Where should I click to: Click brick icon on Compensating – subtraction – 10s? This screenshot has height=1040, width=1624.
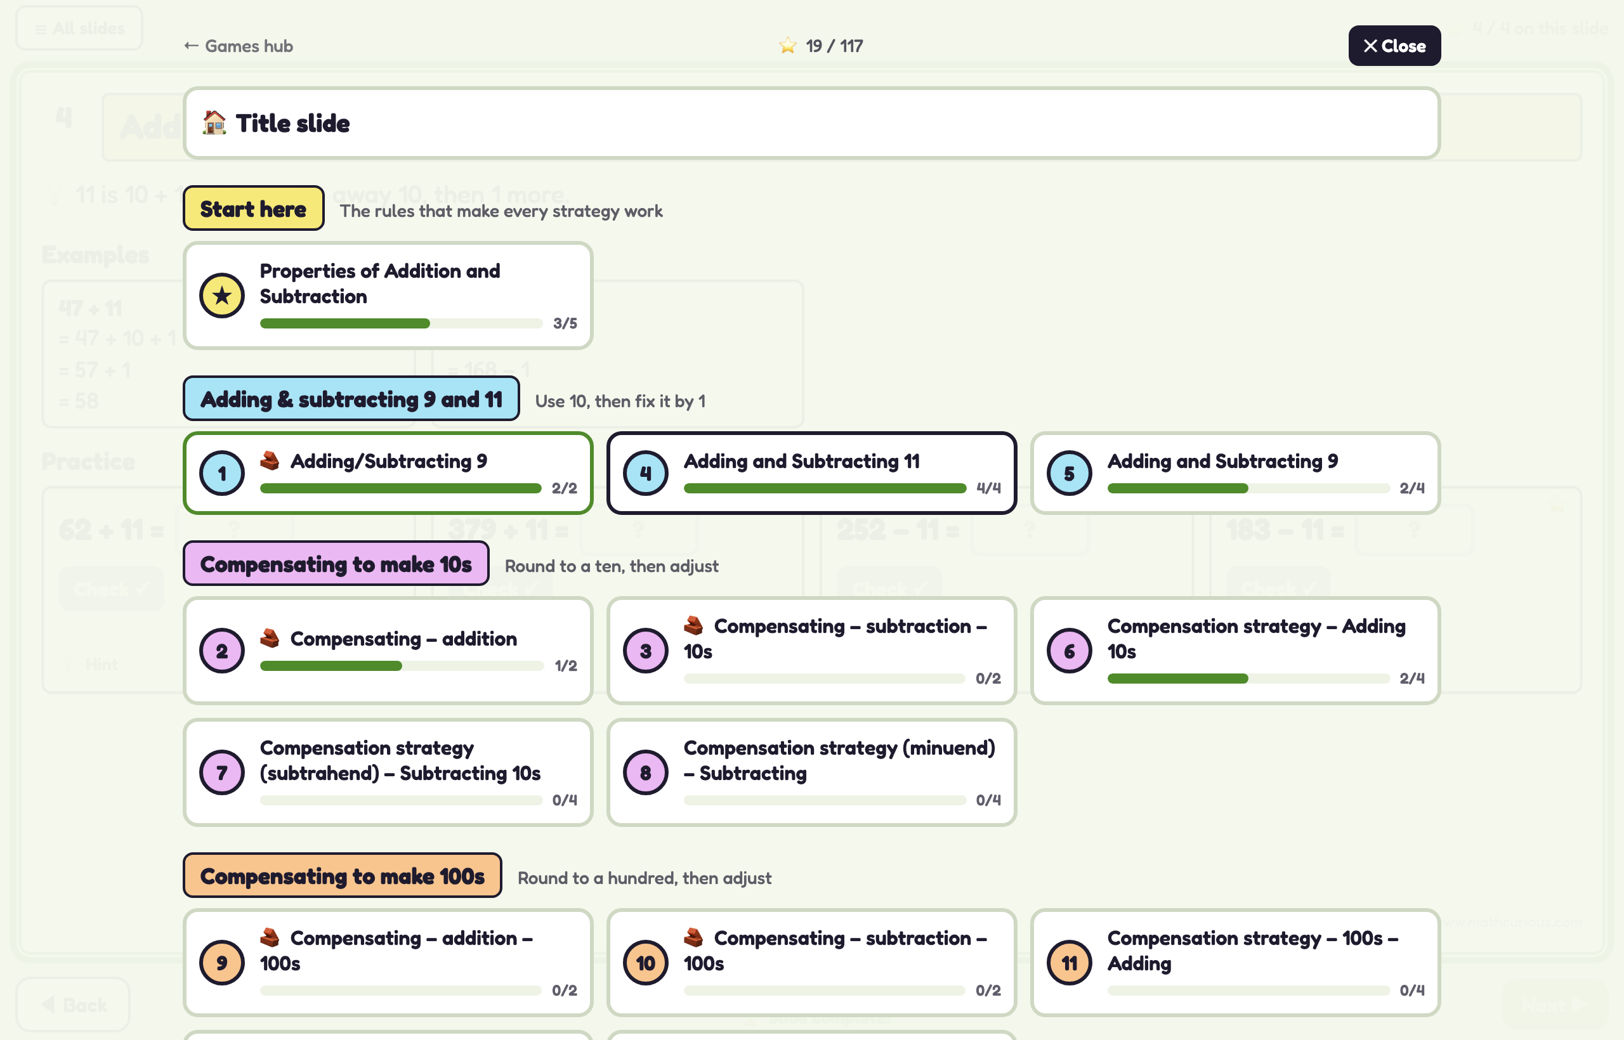pyautogui.click(x=694, y=625)
